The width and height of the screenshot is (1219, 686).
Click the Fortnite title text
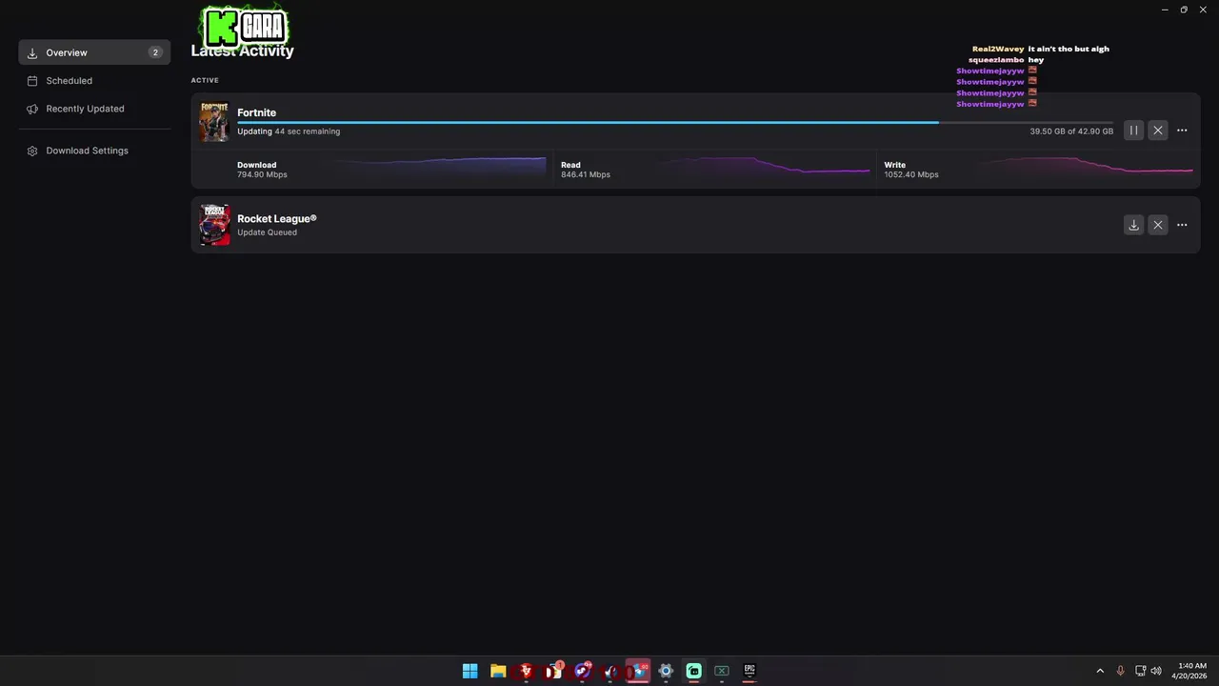coord(256,112)
